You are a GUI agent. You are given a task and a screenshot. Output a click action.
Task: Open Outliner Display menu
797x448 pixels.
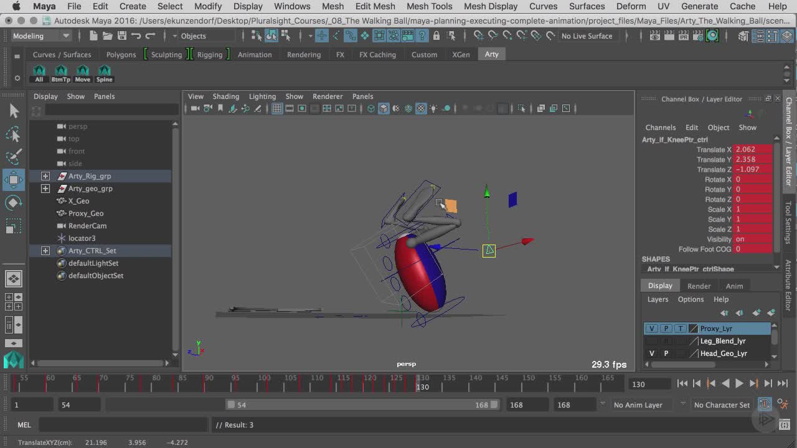[45, 96]
